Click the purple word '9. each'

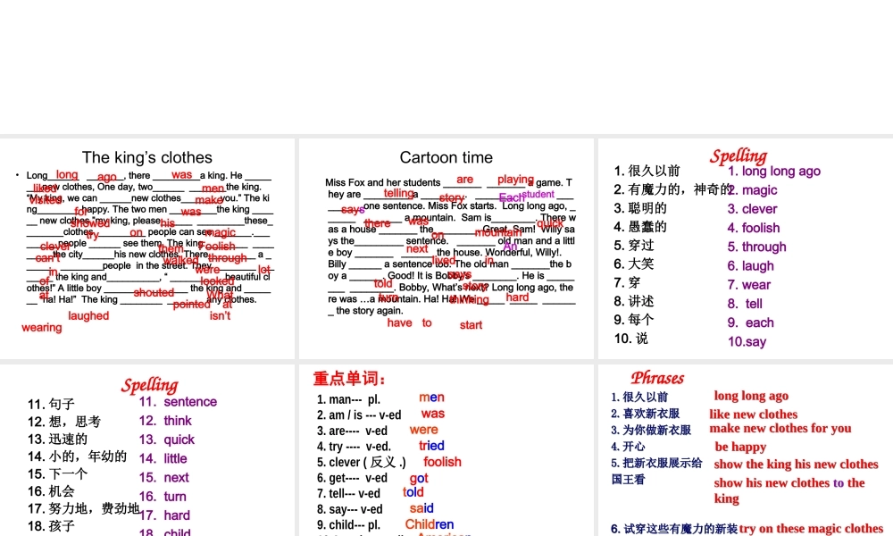click(751, 322)
